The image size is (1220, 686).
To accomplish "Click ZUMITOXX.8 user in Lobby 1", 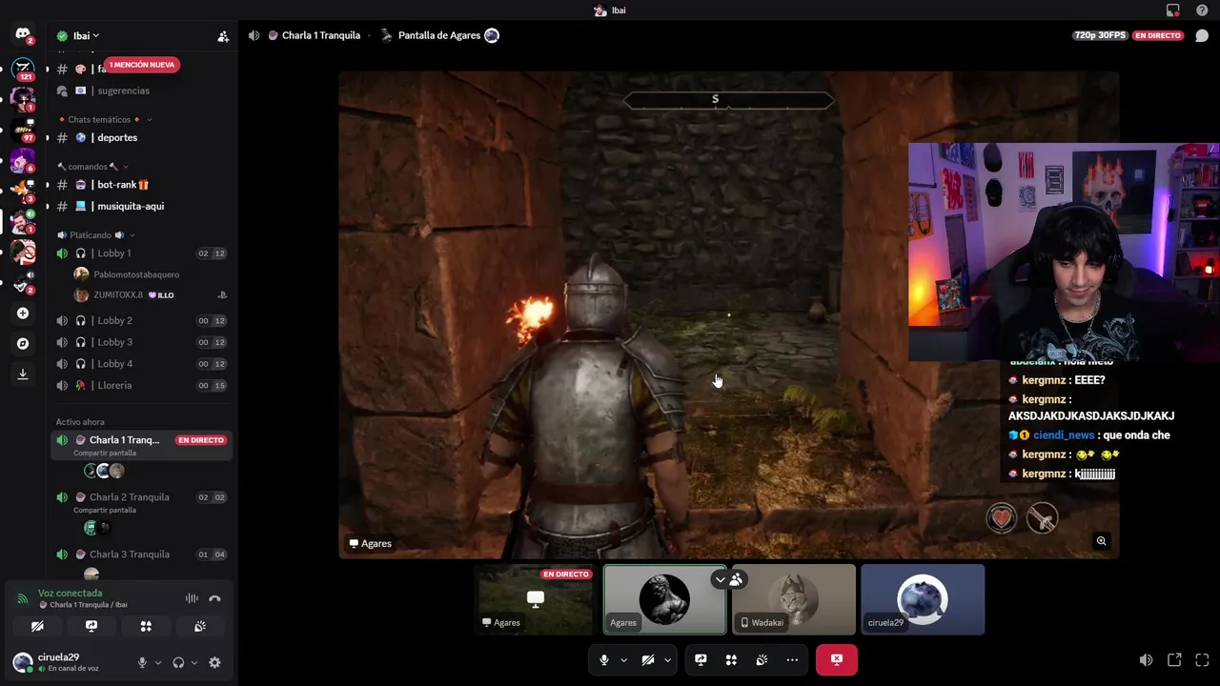I will tap(152, 295).
